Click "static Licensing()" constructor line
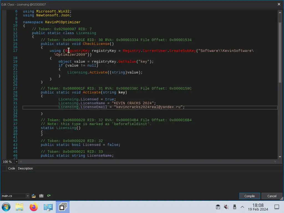284x213 pixels. (60, 128)
